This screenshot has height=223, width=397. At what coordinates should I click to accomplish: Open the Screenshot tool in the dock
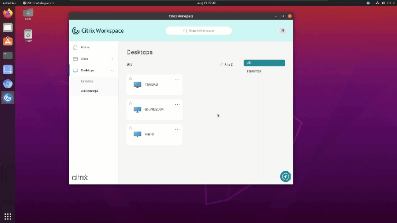tap(8, 70)
